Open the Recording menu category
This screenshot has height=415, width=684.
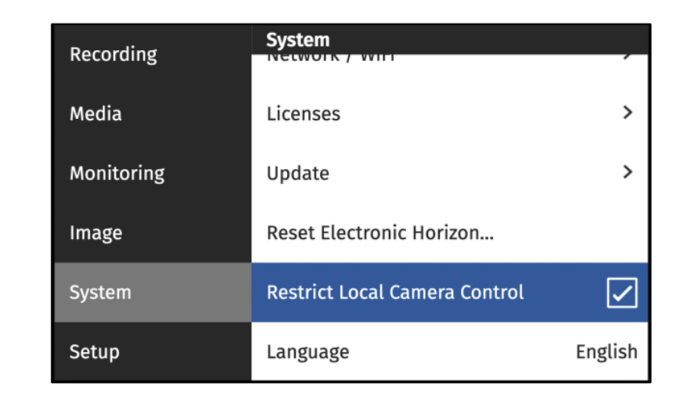(113, 55)
